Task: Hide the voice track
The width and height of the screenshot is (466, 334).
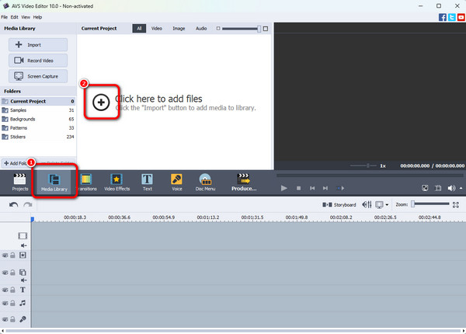Action: coord(5,319)
